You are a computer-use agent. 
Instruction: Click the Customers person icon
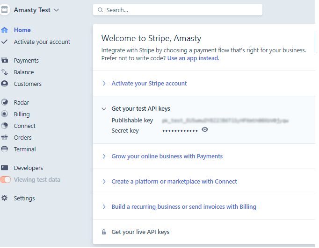5,84
